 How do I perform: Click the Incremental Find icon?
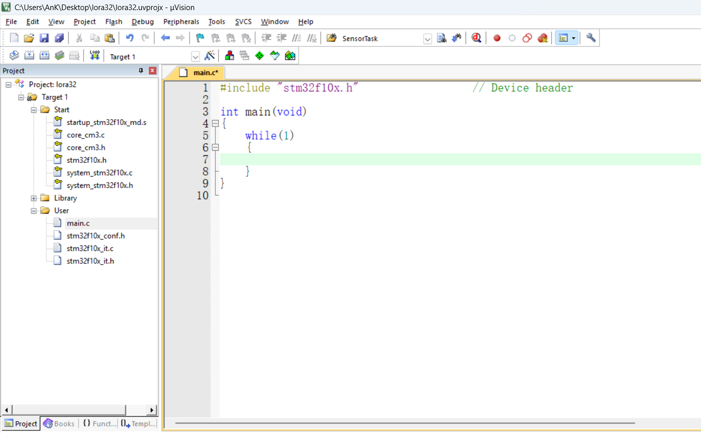[457, 38]
